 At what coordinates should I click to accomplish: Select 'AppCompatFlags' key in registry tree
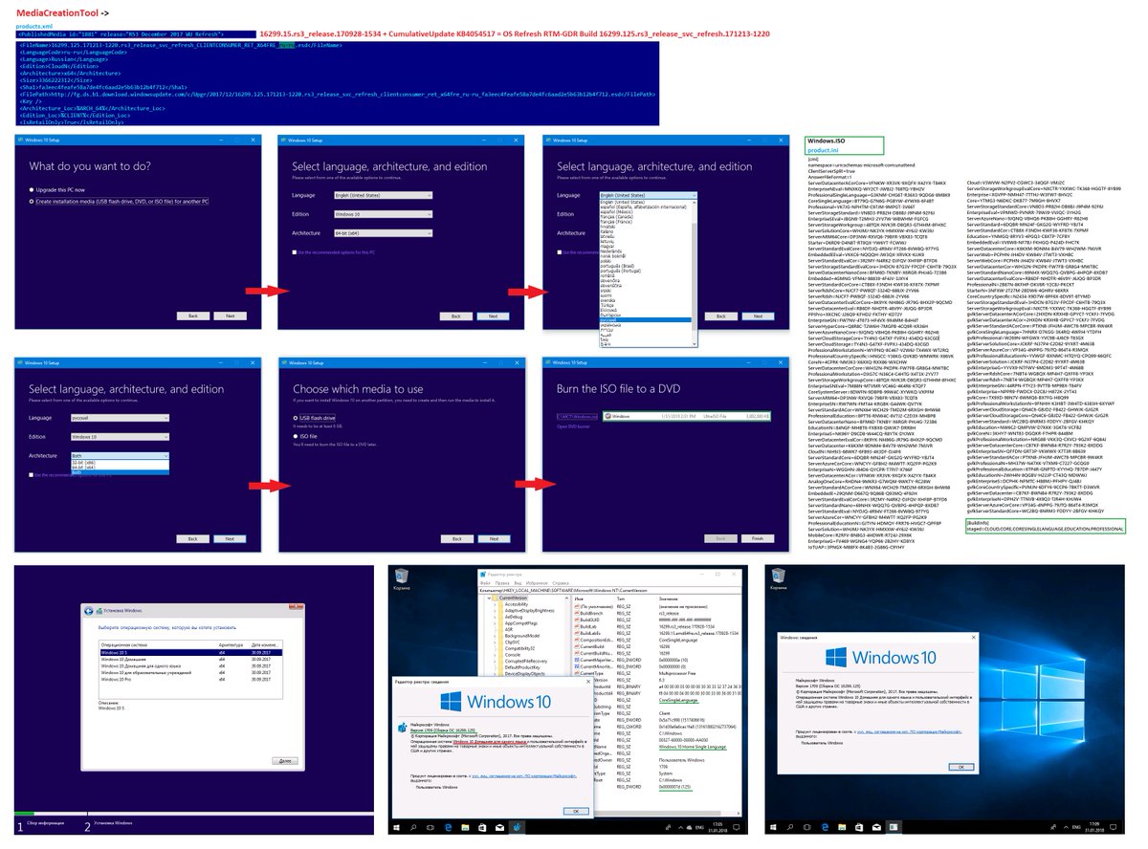click(520, 623)
